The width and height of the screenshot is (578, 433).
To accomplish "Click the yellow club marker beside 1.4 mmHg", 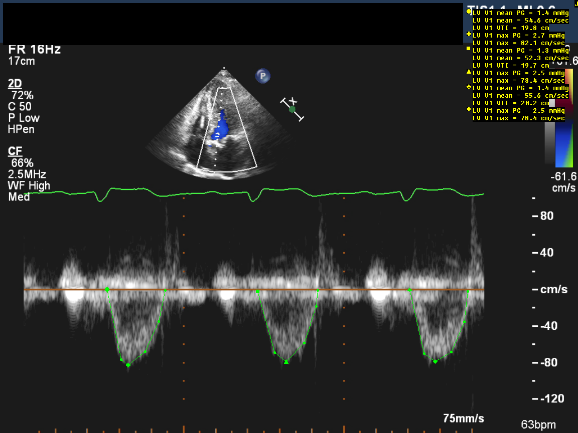I will pyautogui.click(x=469, y=87).
